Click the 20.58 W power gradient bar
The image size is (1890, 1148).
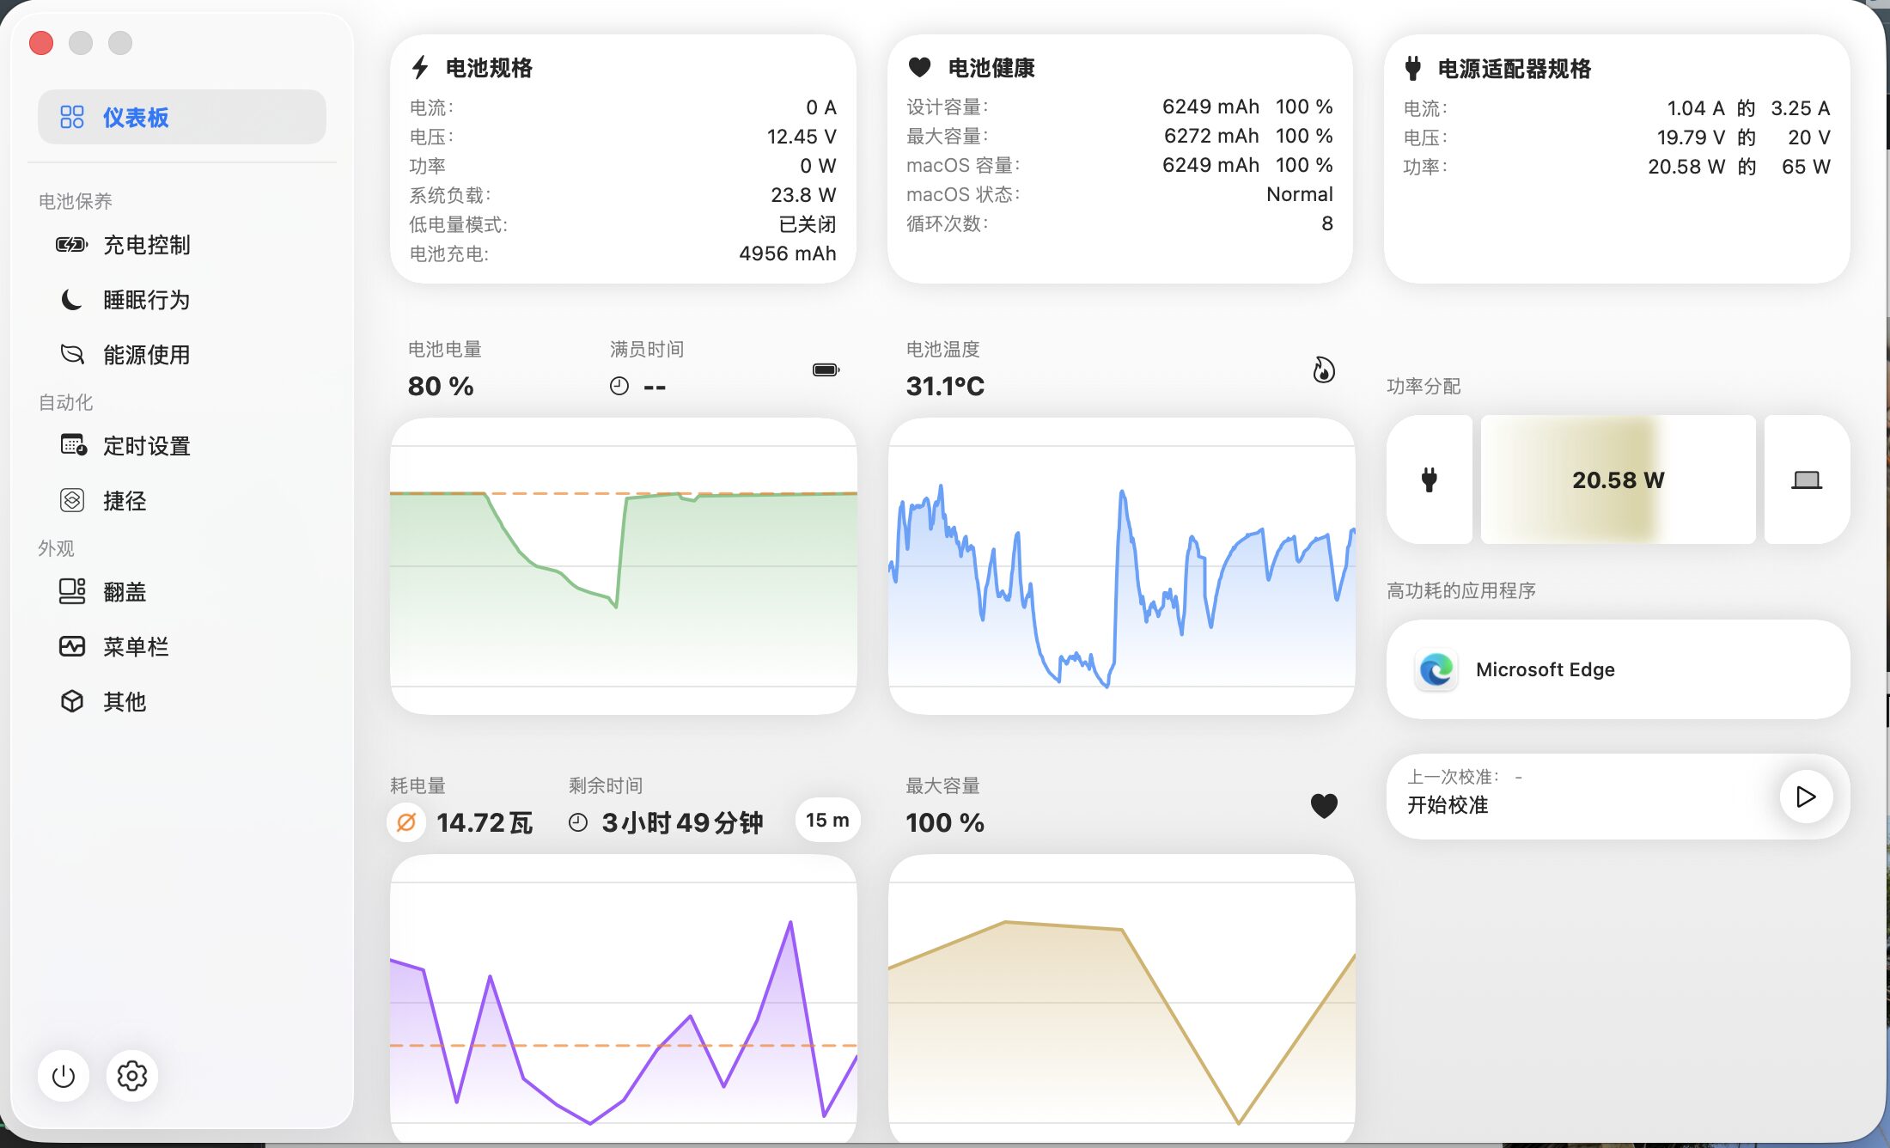[x=1618, y=479]
